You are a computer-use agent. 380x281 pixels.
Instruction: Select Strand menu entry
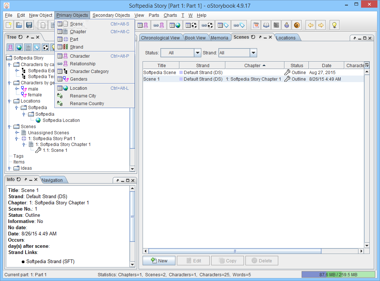coord(94,47)
